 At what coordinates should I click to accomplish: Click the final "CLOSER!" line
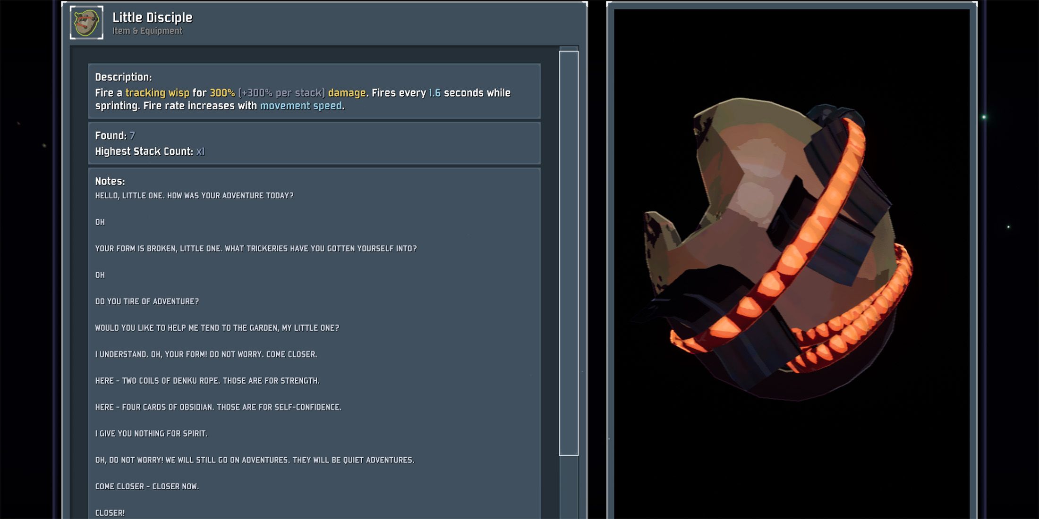[x=110, y=513]
